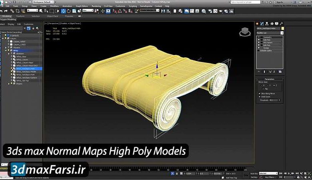Open the Workspace: Default dropdown
Screen dimensions: 312x180
point(43,2)
